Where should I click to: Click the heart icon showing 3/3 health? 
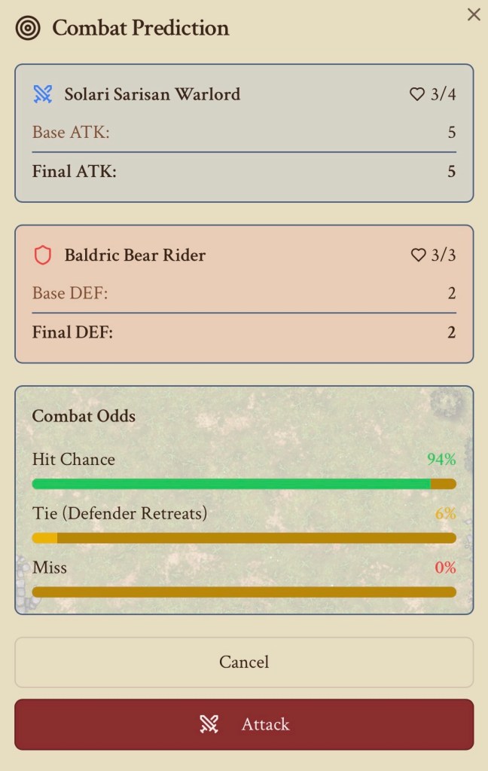coord(418,255)
